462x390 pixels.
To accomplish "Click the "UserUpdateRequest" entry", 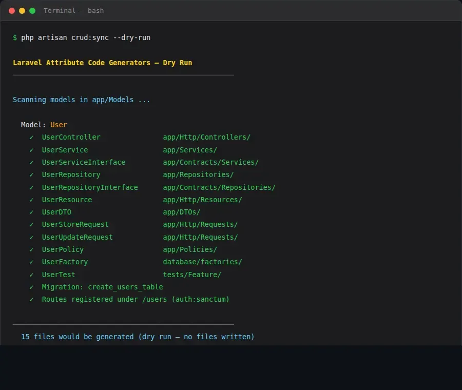I will [77, 237].
